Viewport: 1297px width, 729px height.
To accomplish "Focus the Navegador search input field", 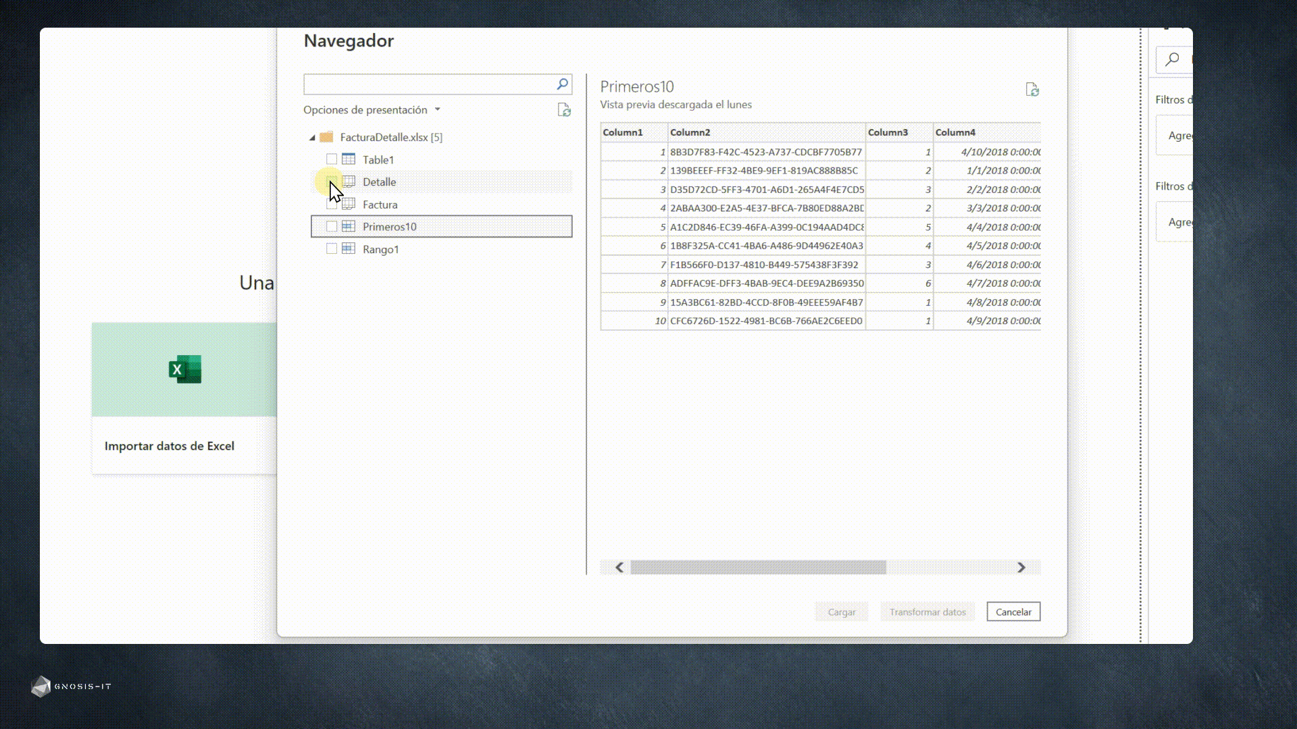I will (429, 84).
